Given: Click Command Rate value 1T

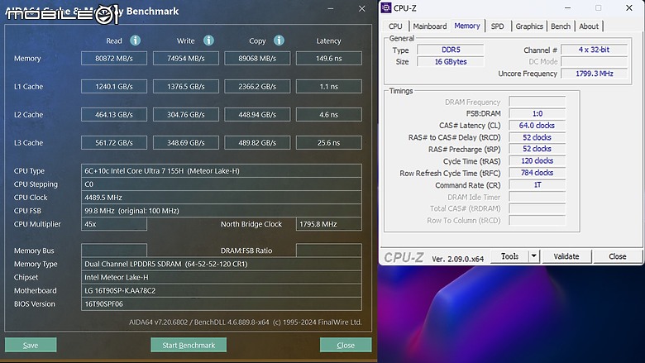Looking at the screenshot, I should pos(537,184).
